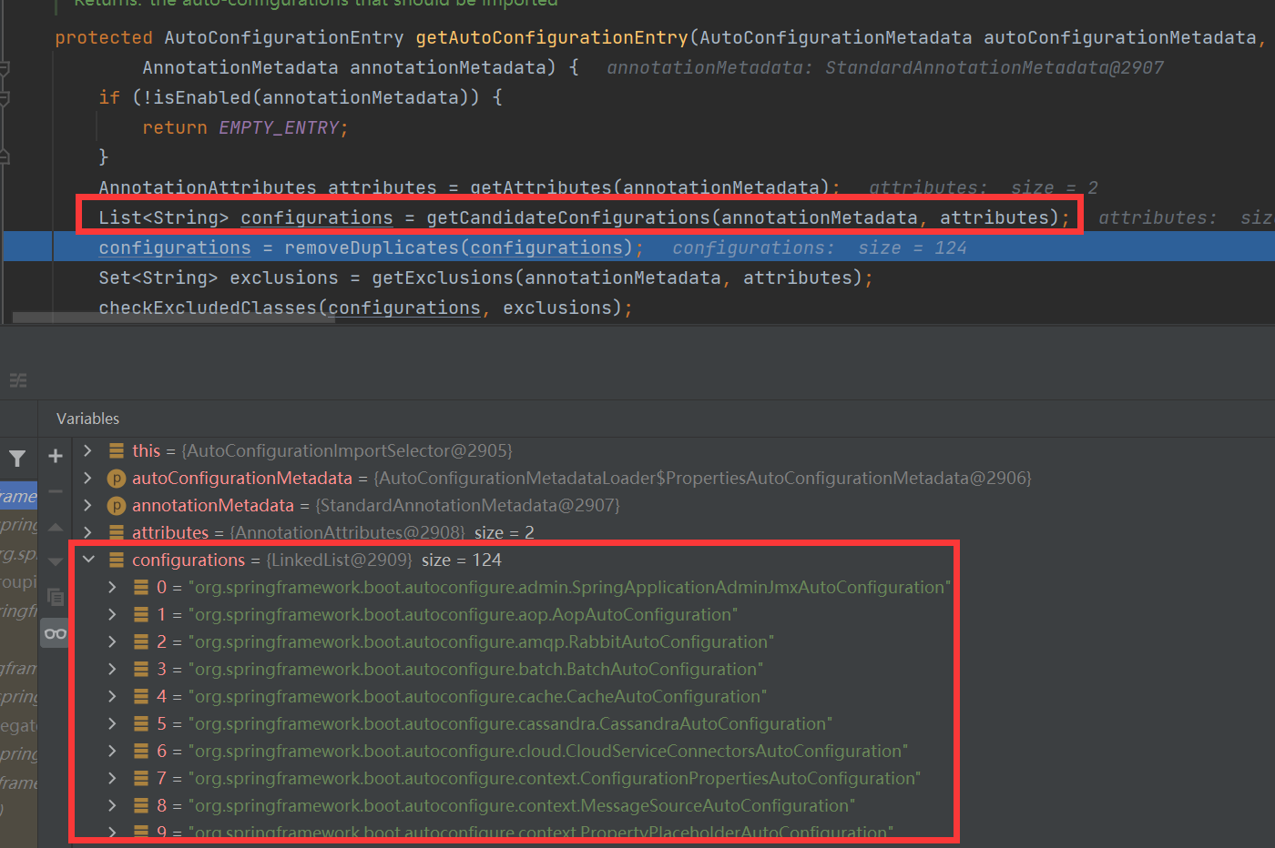
Task: Click the duplicate watch copy icon
Action: [x=56, y=597]
